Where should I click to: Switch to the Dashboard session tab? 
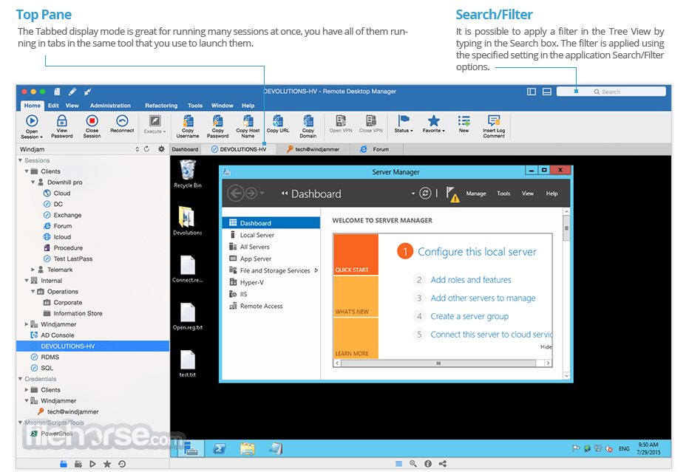tap(185, 149)
